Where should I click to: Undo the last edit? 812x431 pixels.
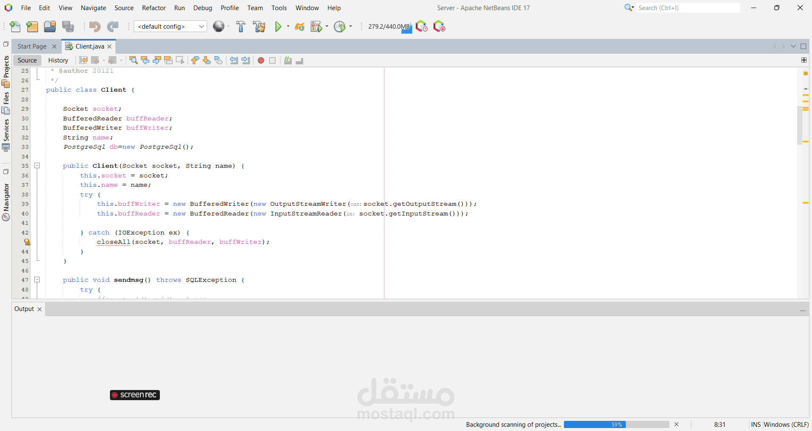[95, 26]
